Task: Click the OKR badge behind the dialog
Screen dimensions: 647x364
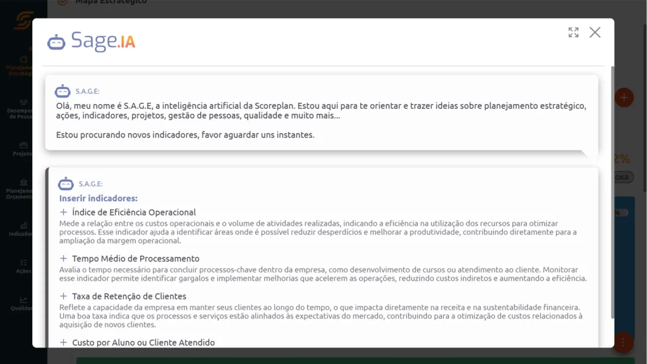Action: click(623, 178)
